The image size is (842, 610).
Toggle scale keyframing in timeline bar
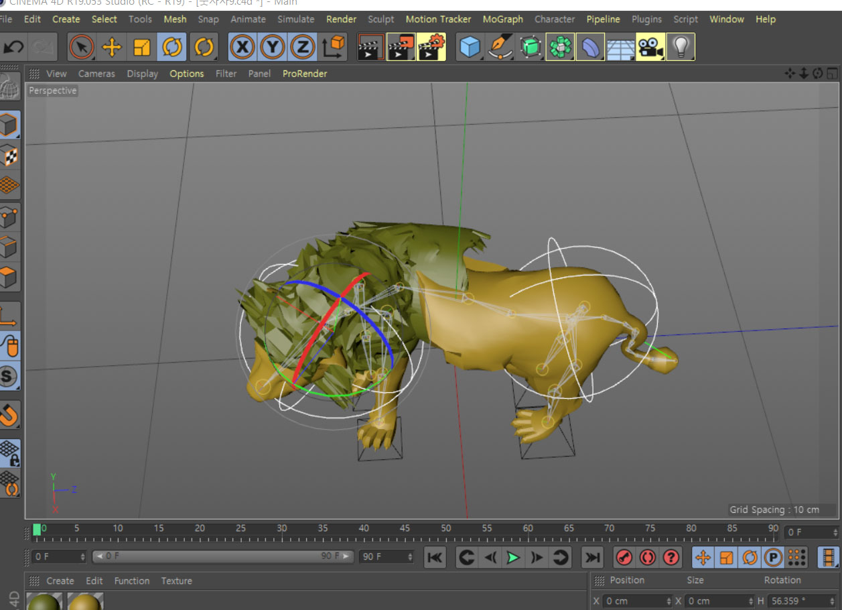tap(726, 557)
